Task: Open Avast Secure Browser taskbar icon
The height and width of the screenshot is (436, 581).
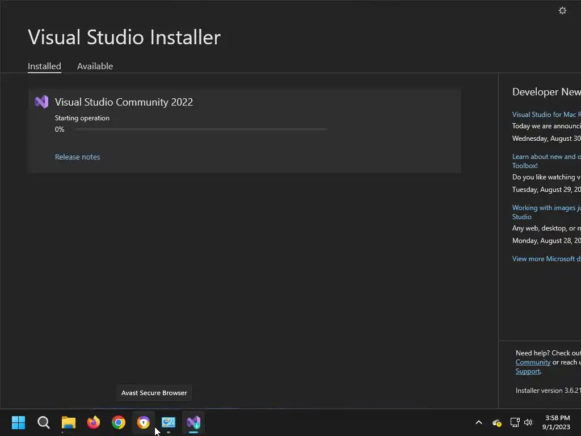Action: (144, 422)
